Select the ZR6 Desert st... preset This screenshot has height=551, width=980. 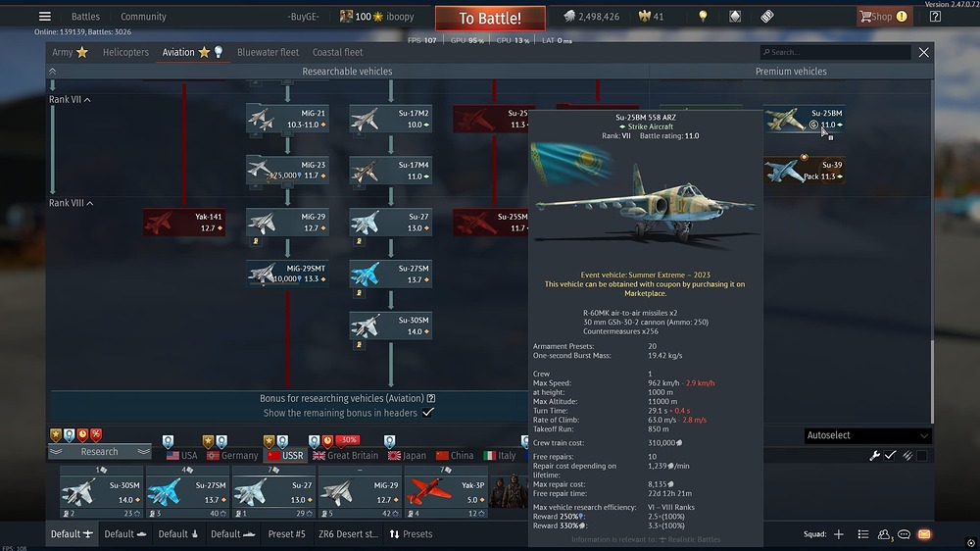[x=349, y=534]
